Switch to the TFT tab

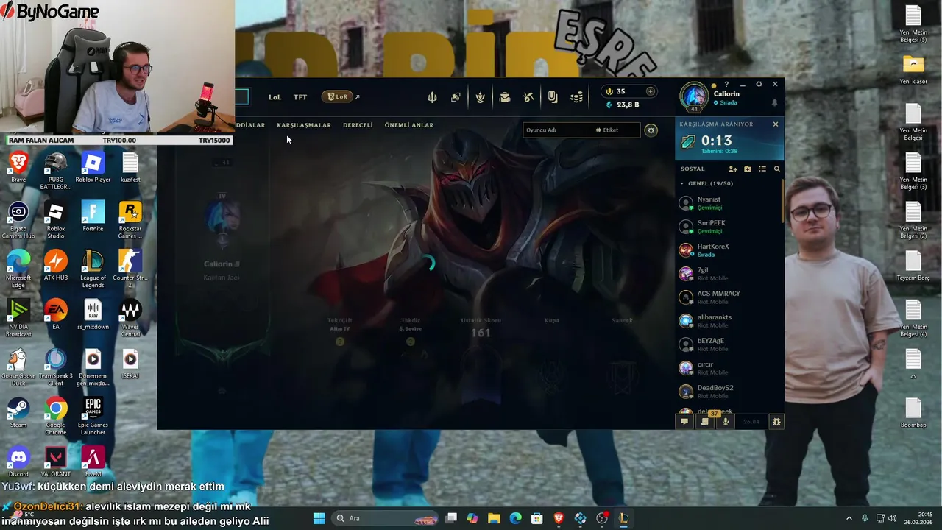point(300,97)
